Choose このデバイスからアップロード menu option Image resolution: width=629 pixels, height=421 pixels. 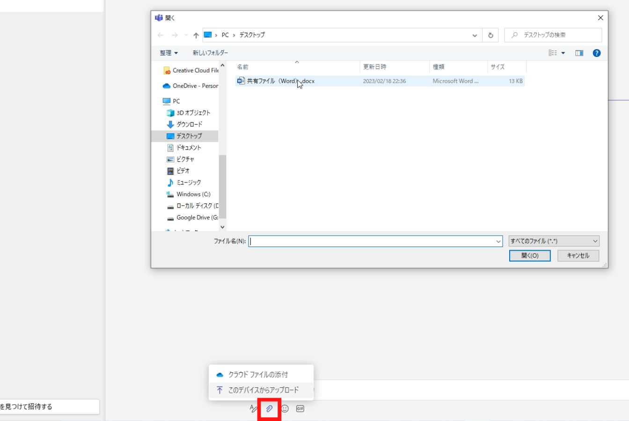point(263,390)
